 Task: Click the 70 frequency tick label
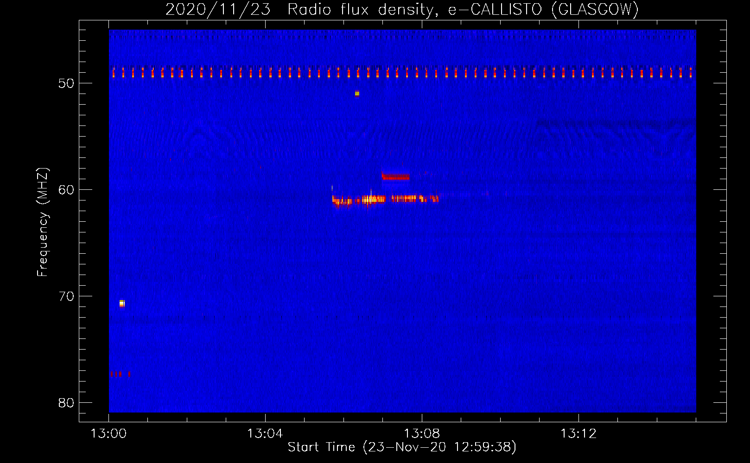tap(66, 296)
